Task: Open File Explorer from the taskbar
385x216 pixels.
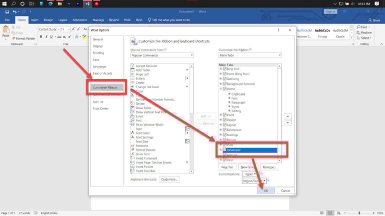Action: point(60,3)
